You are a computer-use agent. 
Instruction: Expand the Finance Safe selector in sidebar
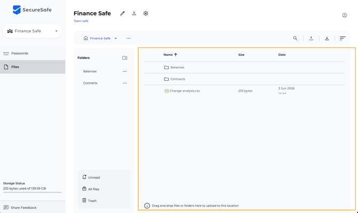32,31
